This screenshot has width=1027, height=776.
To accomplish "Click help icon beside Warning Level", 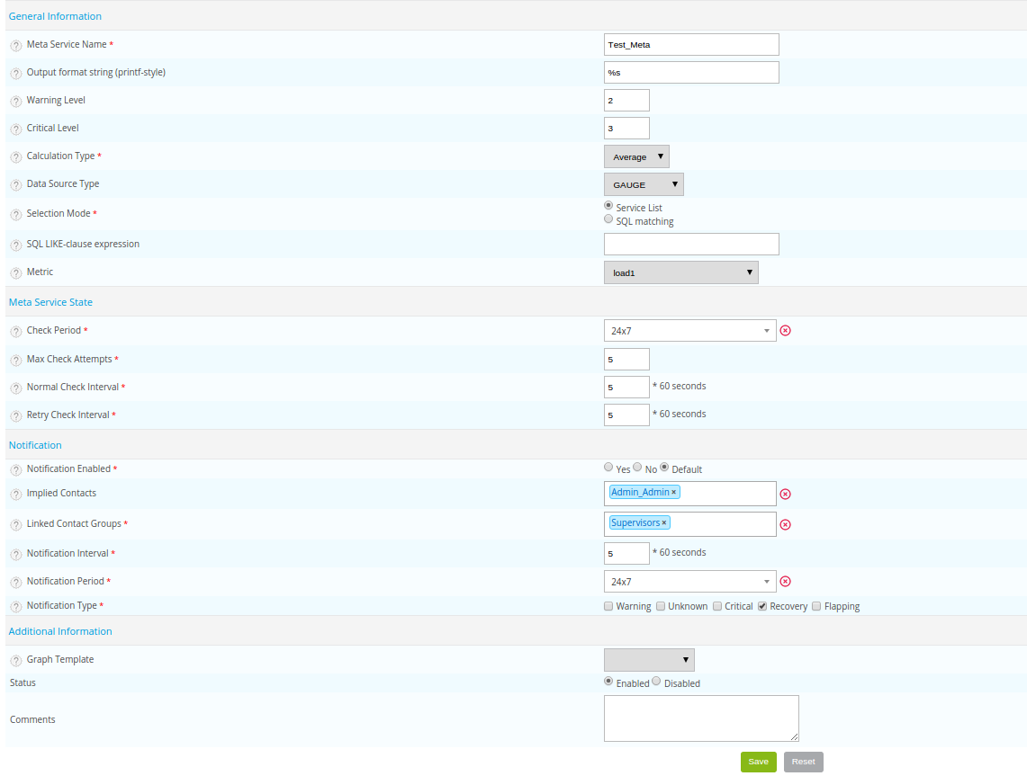I will coord(16,101).
